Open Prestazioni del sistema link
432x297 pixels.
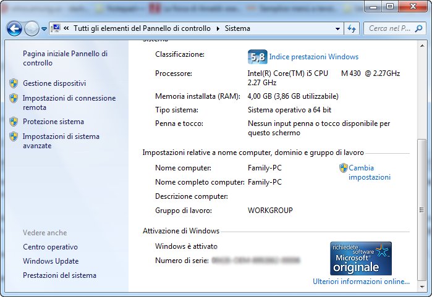[x=59, y=275]
